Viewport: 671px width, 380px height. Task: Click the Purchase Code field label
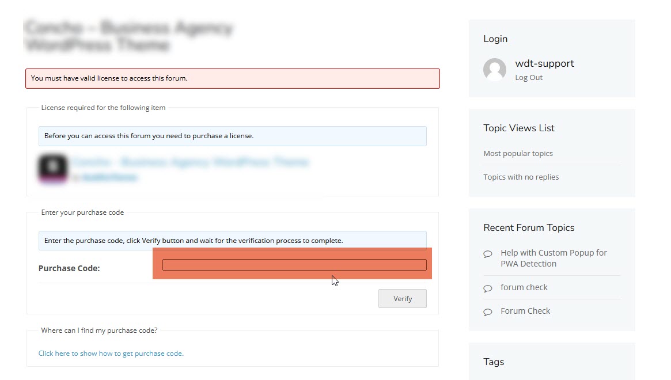point(69,268)
